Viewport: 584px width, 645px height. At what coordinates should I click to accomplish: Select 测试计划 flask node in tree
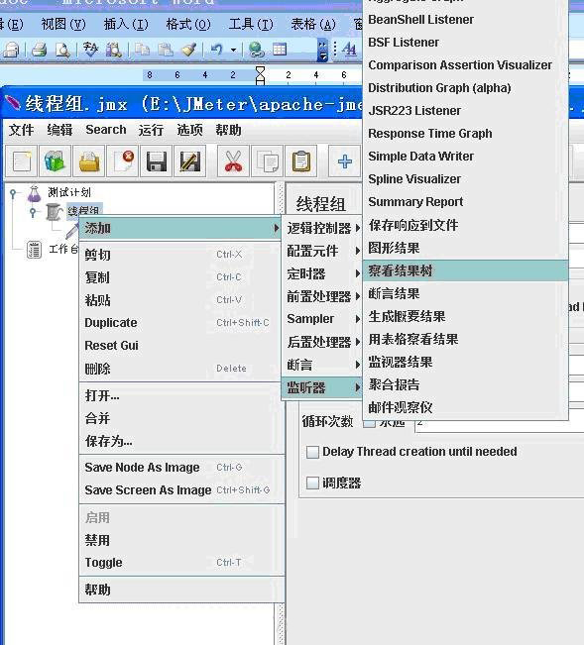[x=58, y=192]
